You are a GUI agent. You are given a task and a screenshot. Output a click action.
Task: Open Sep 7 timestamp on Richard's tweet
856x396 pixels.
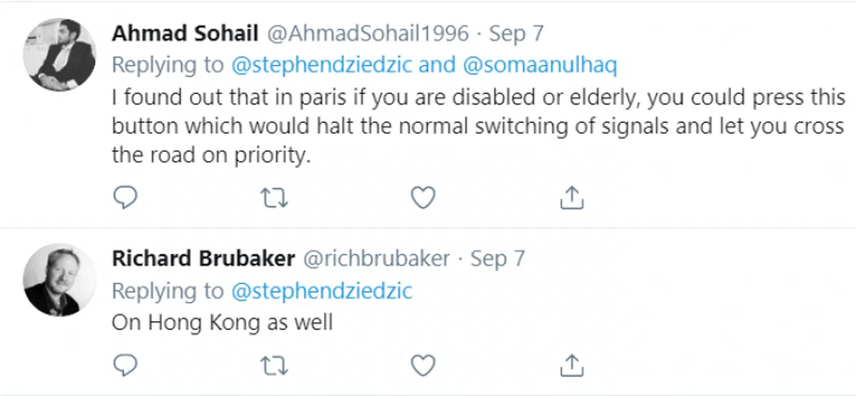498,259
